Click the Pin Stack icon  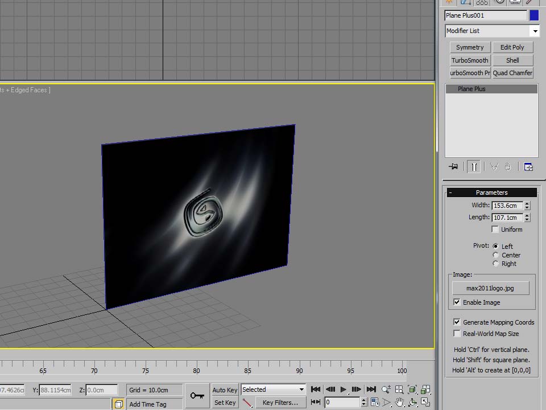pos(453,167)
